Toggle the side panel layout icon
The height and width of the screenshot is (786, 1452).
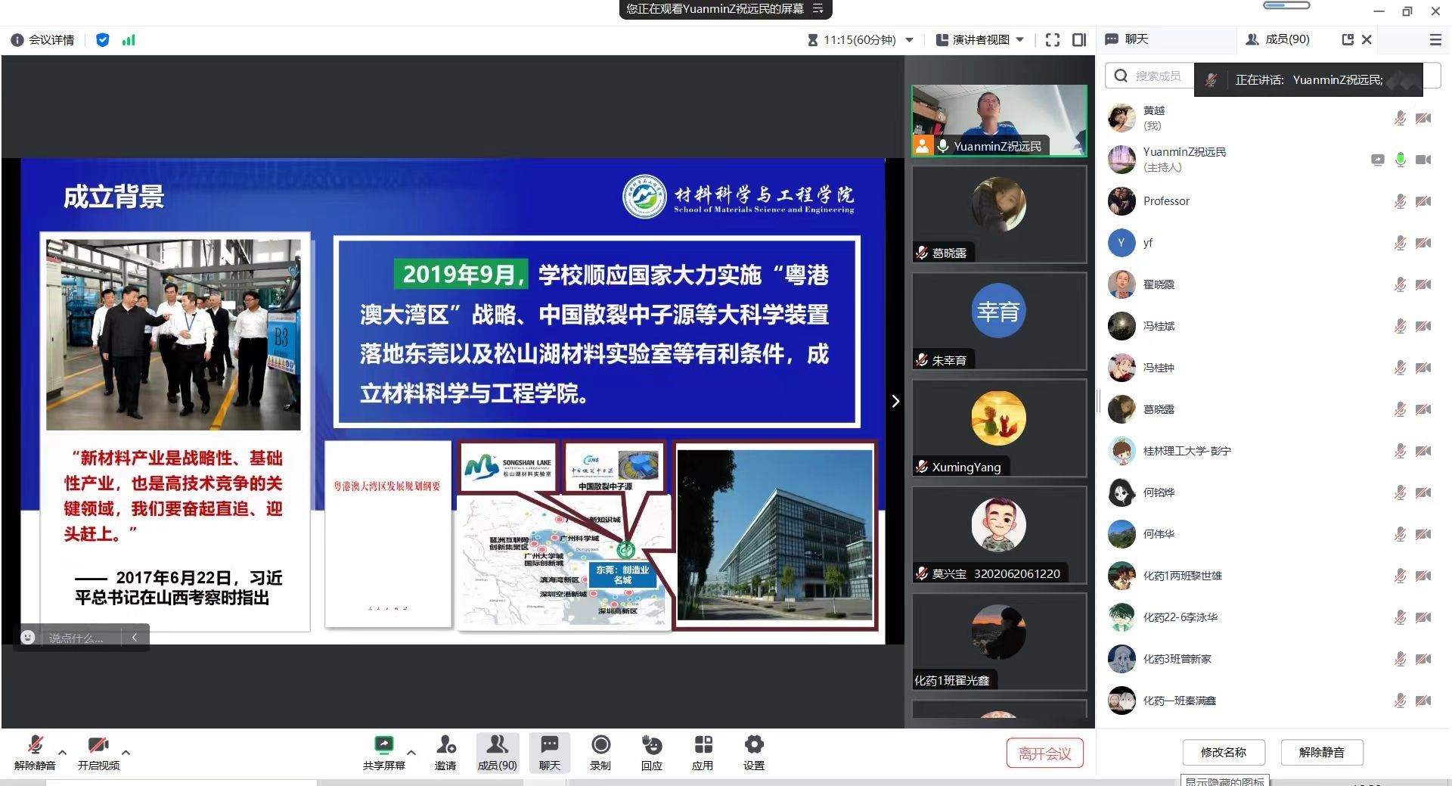1079,40
